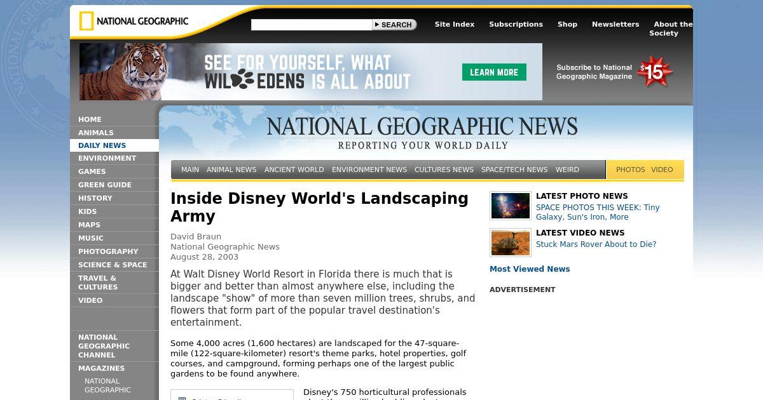Switch to the CULTURES NEWS tab

(444, 170)
